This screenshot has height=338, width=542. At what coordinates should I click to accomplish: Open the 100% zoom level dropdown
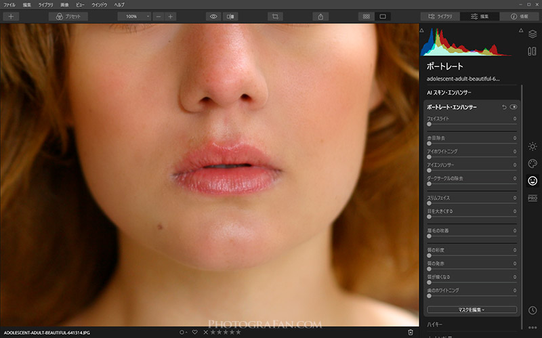pyautogui.click(x=134, y=16)
